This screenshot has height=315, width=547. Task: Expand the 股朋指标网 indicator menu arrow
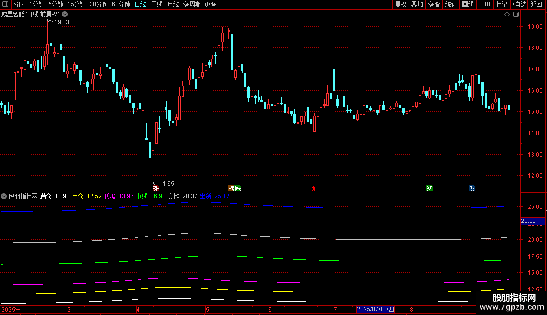coord(4,197)
